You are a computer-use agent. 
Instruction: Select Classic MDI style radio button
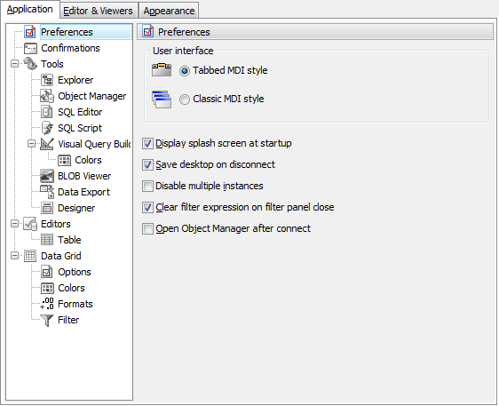click(x=185, y=100)
